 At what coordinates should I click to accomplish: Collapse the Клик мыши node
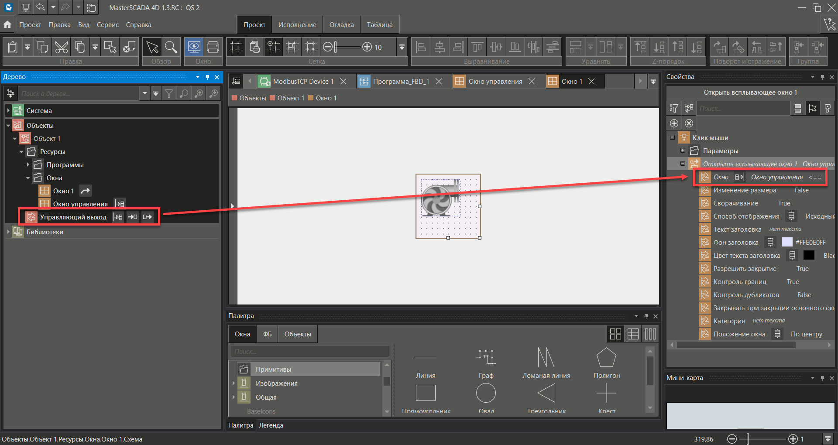pos(673,137)
